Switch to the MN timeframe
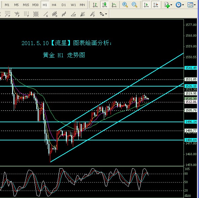Image resolution: width=199 pixels, height=198 pixels. (82, 5)
